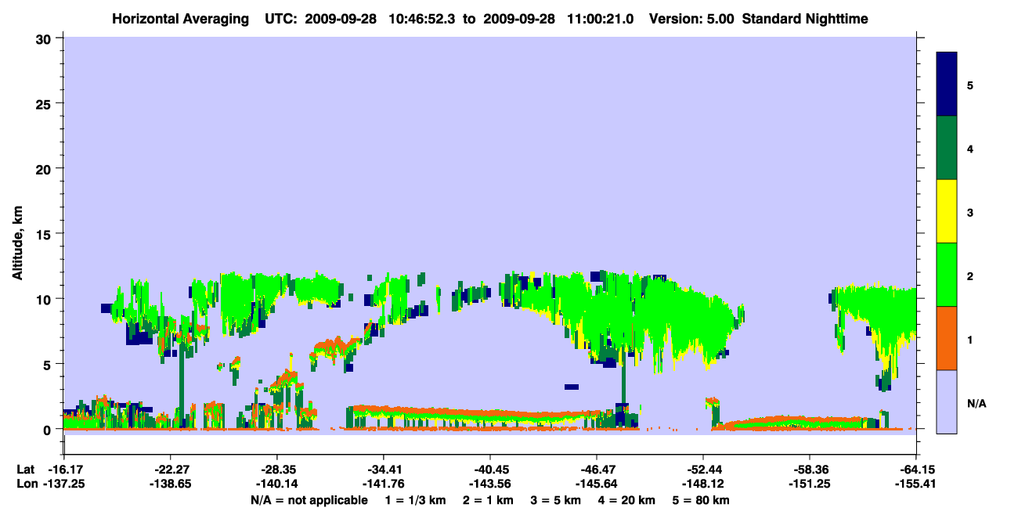This screenshot has height=522, width=1018.
Task: Click the bright green colorbar segment labeled 2
Action: (947, 275)
